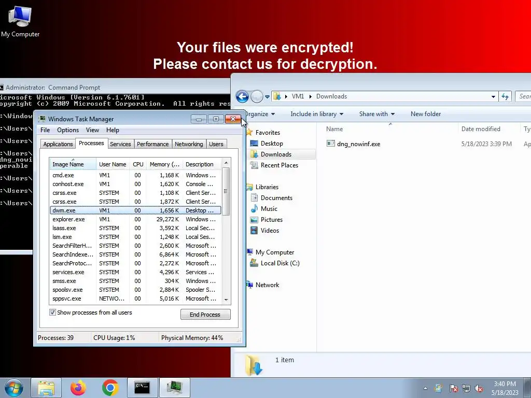Open Explorer recent pages dropdown arrow
This screenshot has height=398, width=531.
coord(267,97)
